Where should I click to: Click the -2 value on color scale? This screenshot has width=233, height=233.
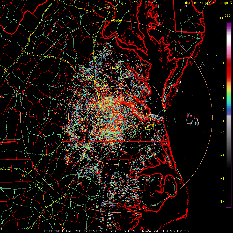[x=222, y=133]
